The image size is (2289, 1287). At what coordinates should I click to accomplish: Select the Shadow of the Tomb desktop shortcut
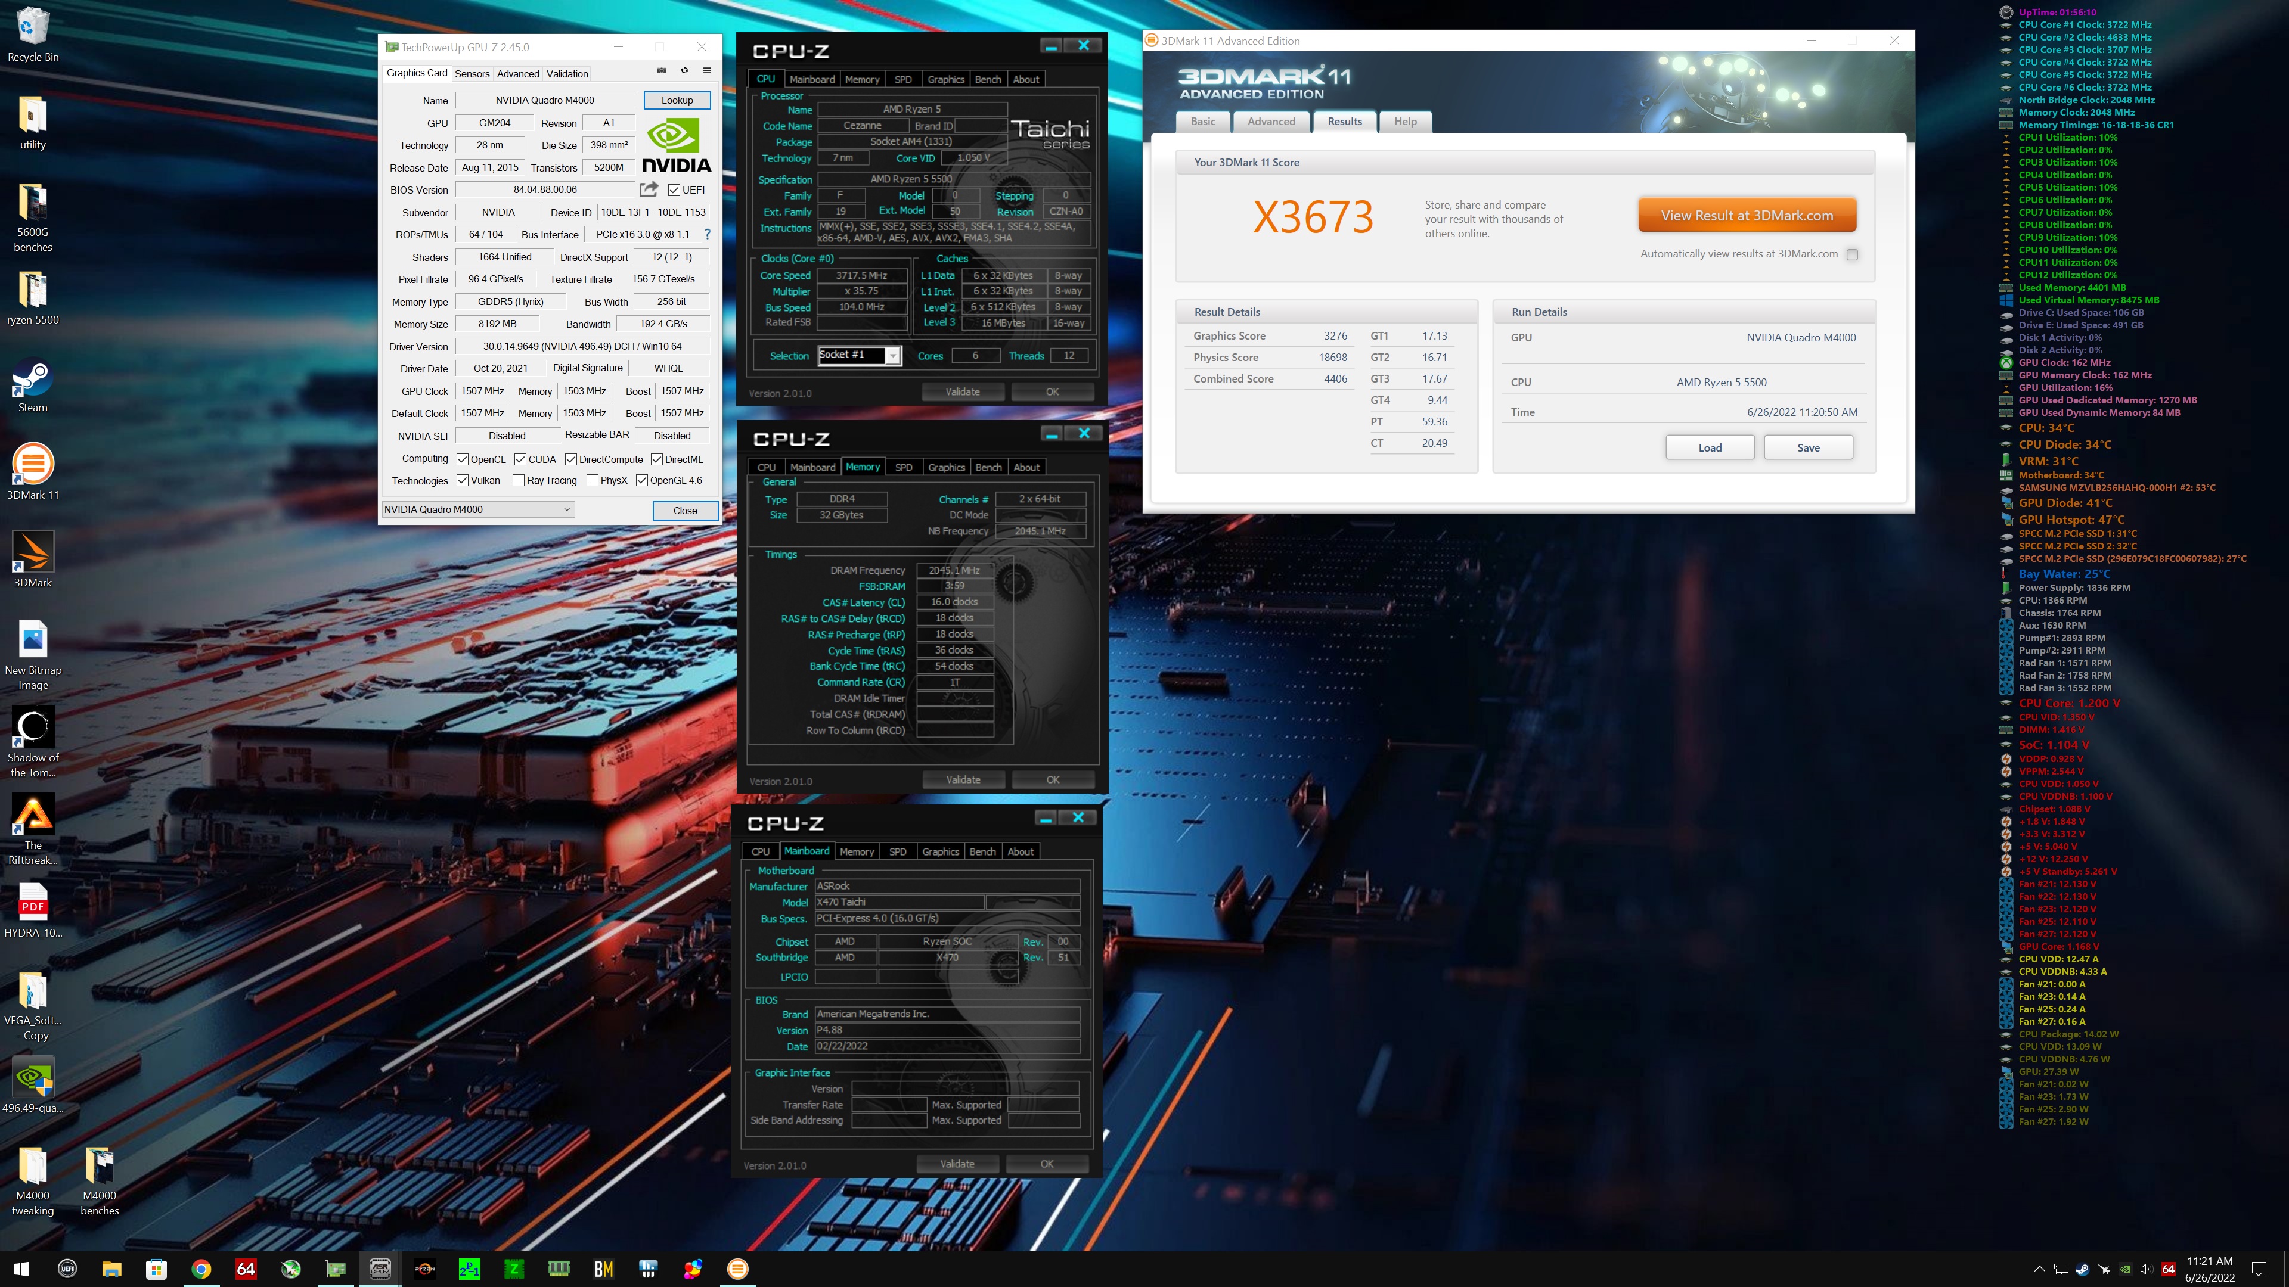pos(33,742)
